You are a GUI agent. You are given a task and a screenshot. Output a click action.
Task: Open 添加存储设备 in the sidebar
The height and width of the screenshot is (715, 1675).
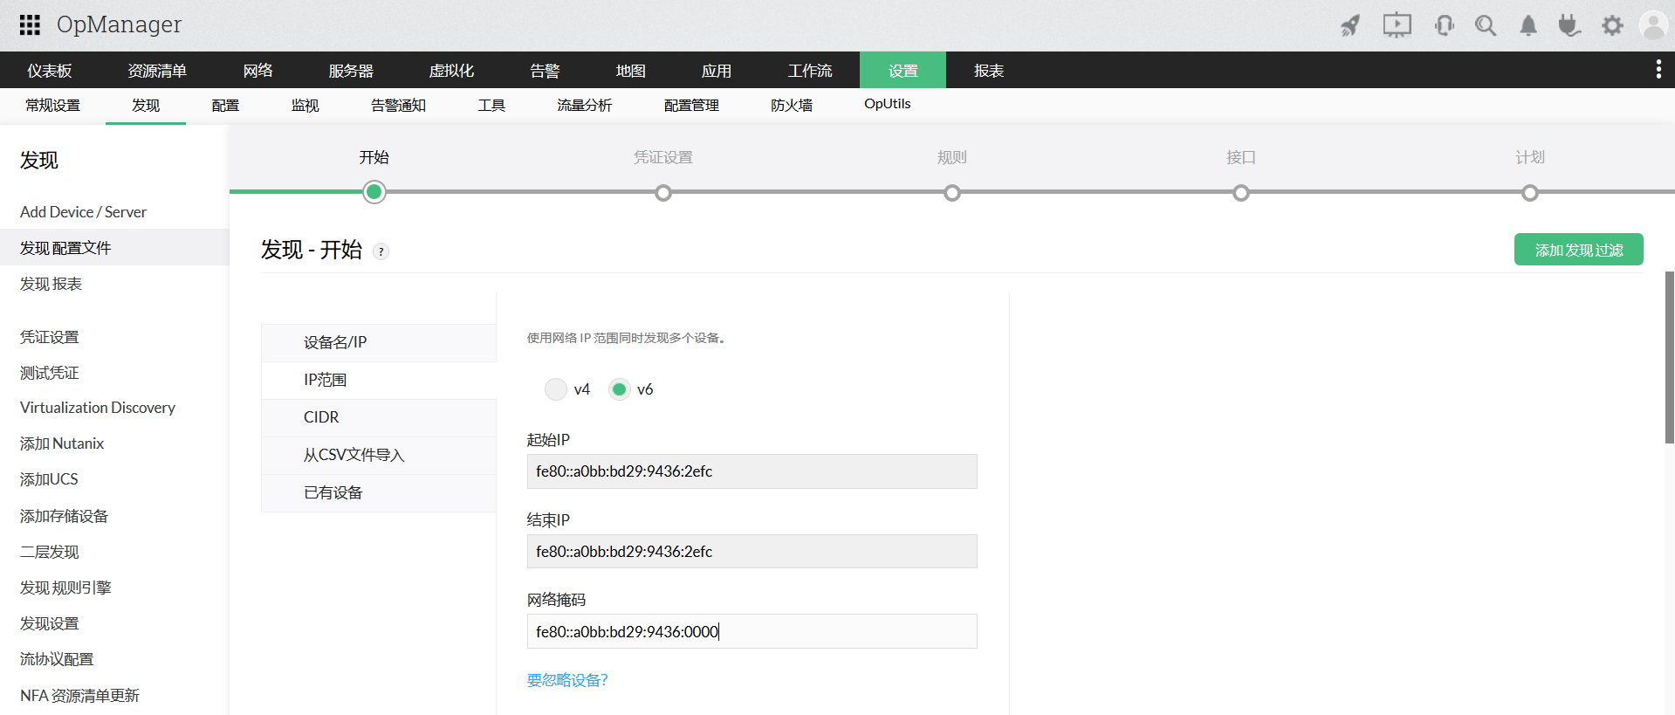[x=64, y=516]
